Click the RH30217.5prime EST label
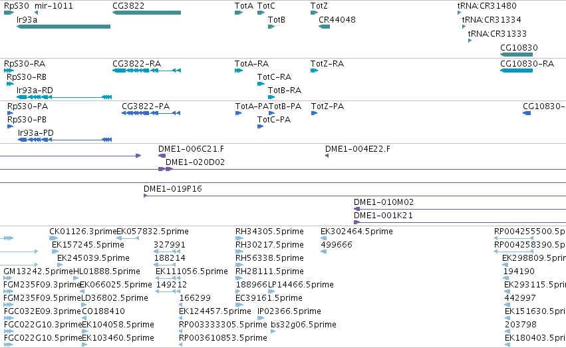This screenshot has width=566, height=348. point(269,245)
